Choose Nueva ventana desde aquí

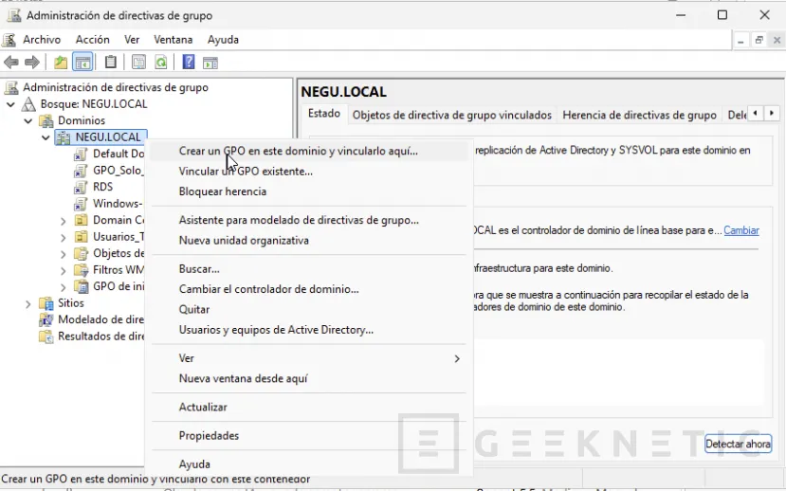point(309,379)
